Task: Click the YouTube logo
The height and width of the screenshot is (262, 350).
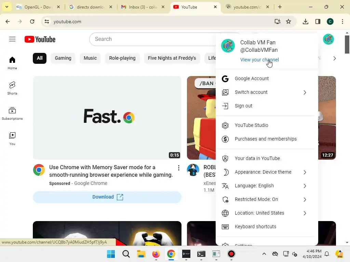Action: point(40,39)
